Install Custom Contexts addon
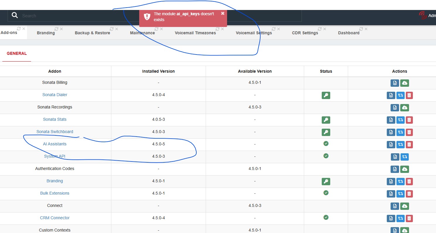 [404, 230]
